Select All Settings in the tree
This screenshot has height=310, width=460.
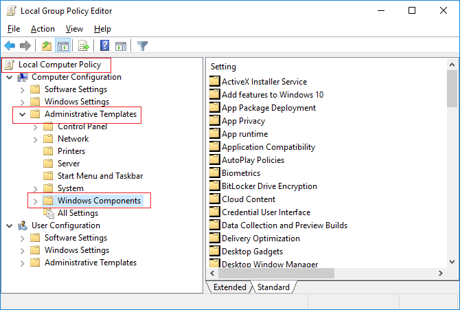tap(78, 213)
